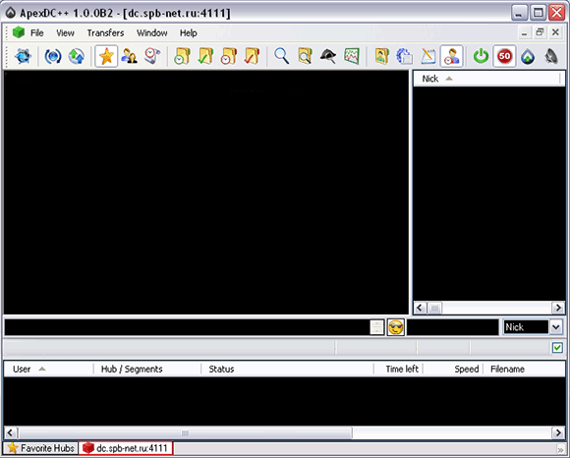The image size is (570, 458).
Task: Sort user list by Nick column
Action: pyautogui.click(x=486, y=79)
